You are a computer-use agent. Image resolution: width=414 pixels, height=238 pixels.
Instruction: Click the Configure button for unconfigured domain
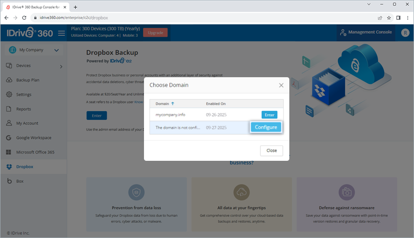click(x=265, y=127)
